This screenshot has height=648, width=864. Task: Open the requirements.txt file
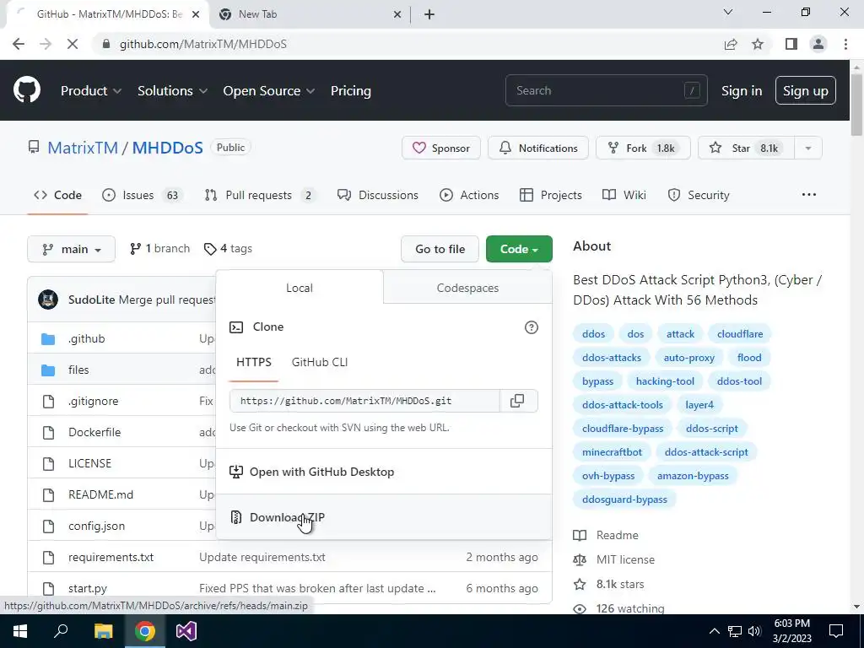[111, 557]
